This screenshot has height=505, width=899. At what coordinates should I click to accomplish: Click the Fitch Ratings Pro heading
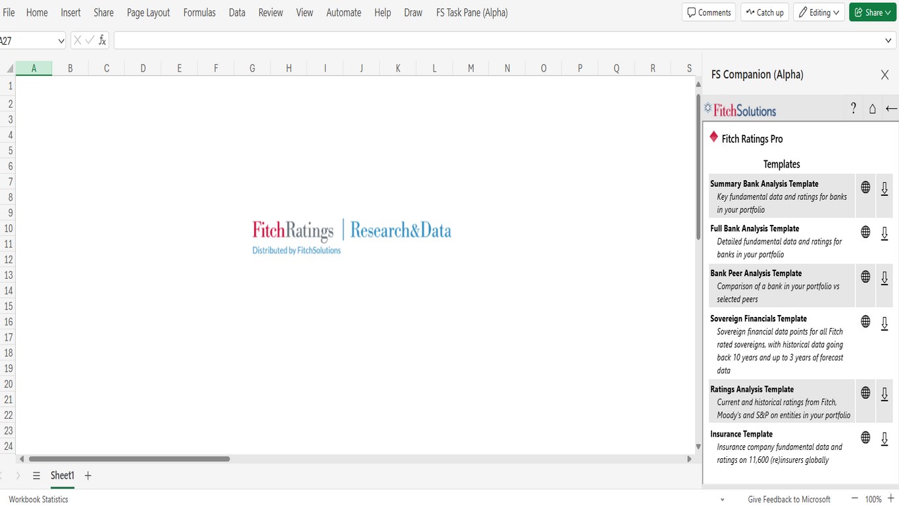pos(752,139)
